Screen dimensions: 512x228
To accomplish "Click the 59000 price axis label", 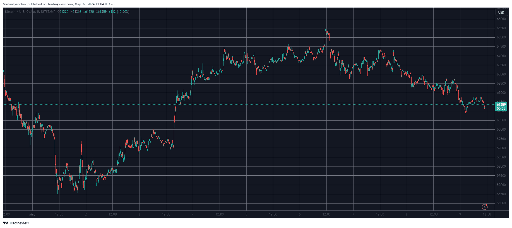I will 501,148.
